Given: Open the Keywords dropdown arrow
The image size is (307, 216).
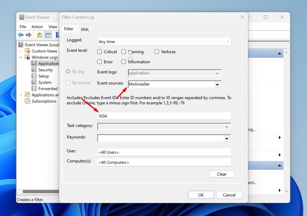Looking at the screenshot, I should pyautogui.click(x=227, y=139).
